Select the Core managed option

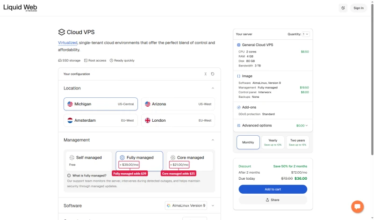pos(190,161)
